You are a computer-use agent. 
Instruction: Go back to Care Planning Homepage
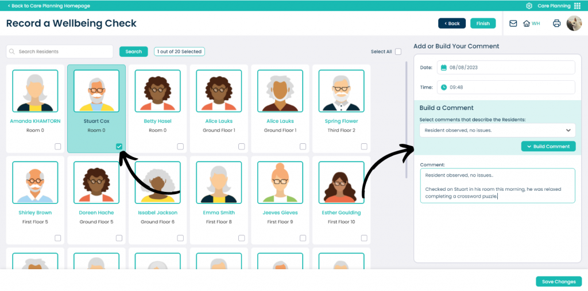(49, 6)
